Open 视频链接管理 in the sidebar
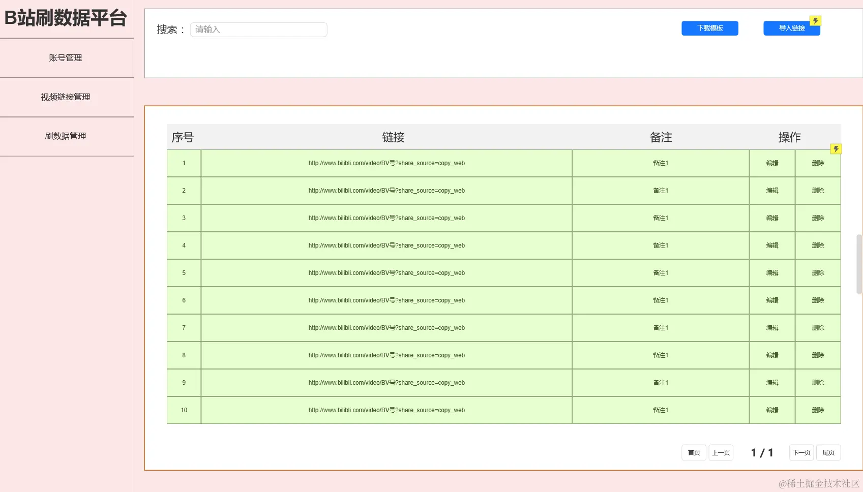Screen dimensions: 863x492 click(66, 97)
